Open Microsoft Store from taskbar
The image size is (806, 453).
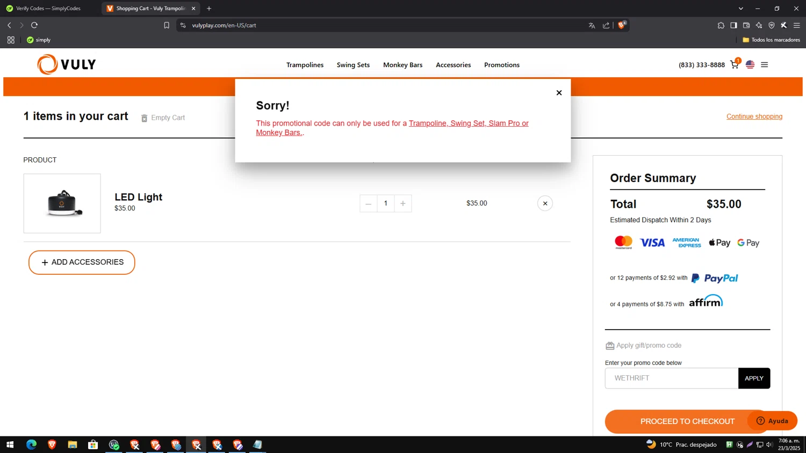93,444
